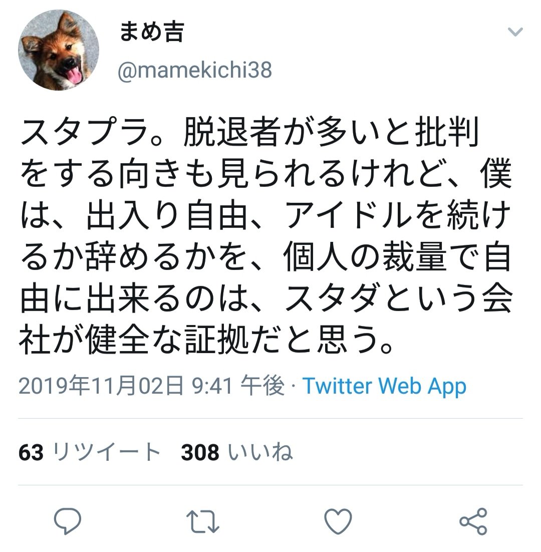Image resolution: width=541 pixels, height=552 pixels.
Task: Open the reply speech bubble icon
Action: 68,521
